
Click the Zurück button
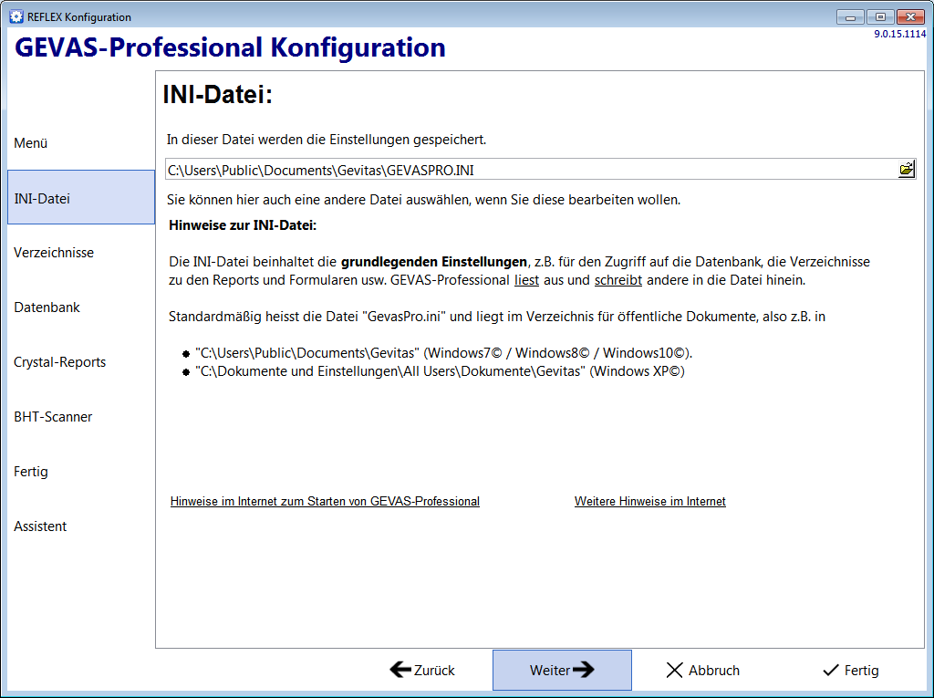click(422, 670)
